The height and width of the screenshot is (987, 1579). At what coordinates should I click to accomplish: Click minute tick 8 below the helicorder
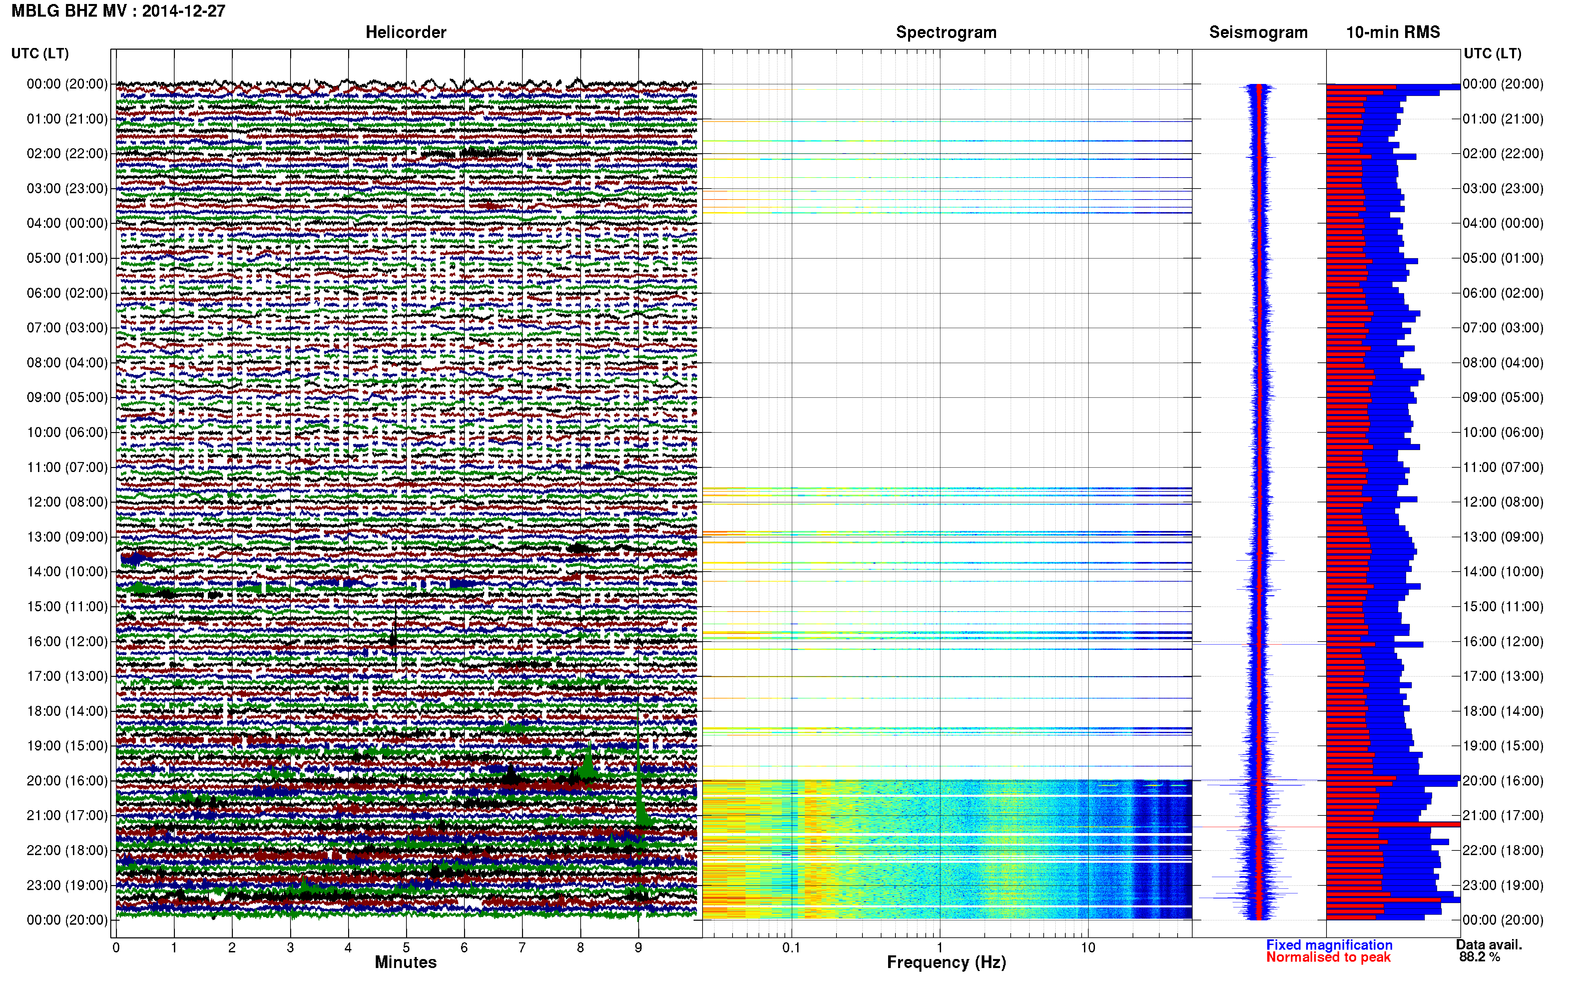[x=580, y=947]
